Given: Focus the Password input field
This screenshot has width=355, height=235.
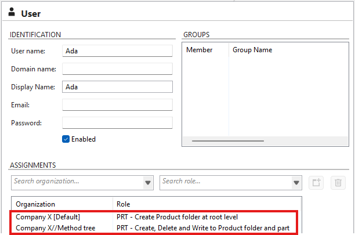Looking at the screenshot, I should tap(117, 123).
